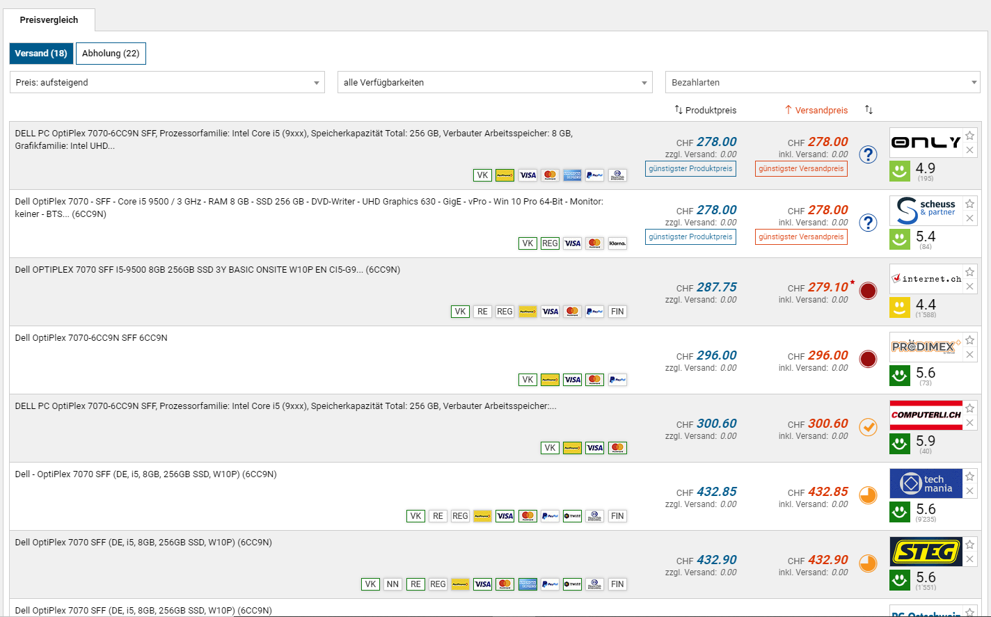Click the availability question mark icon for ONLY offer
Image resolution: width=991 pixels, height=617 pixels.
coord(868,154)
